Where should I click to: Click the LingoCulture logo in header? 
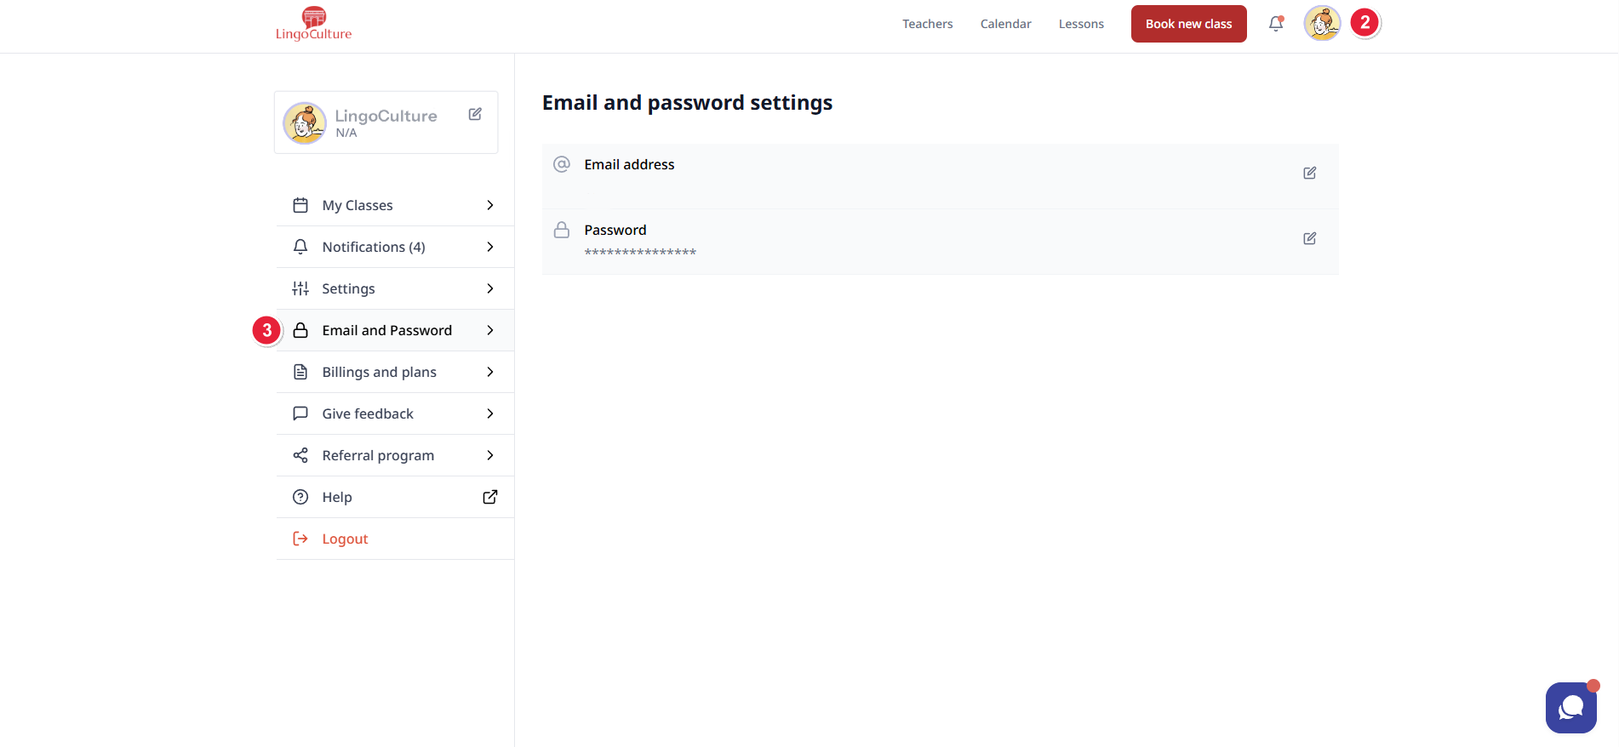pos(313,24)
